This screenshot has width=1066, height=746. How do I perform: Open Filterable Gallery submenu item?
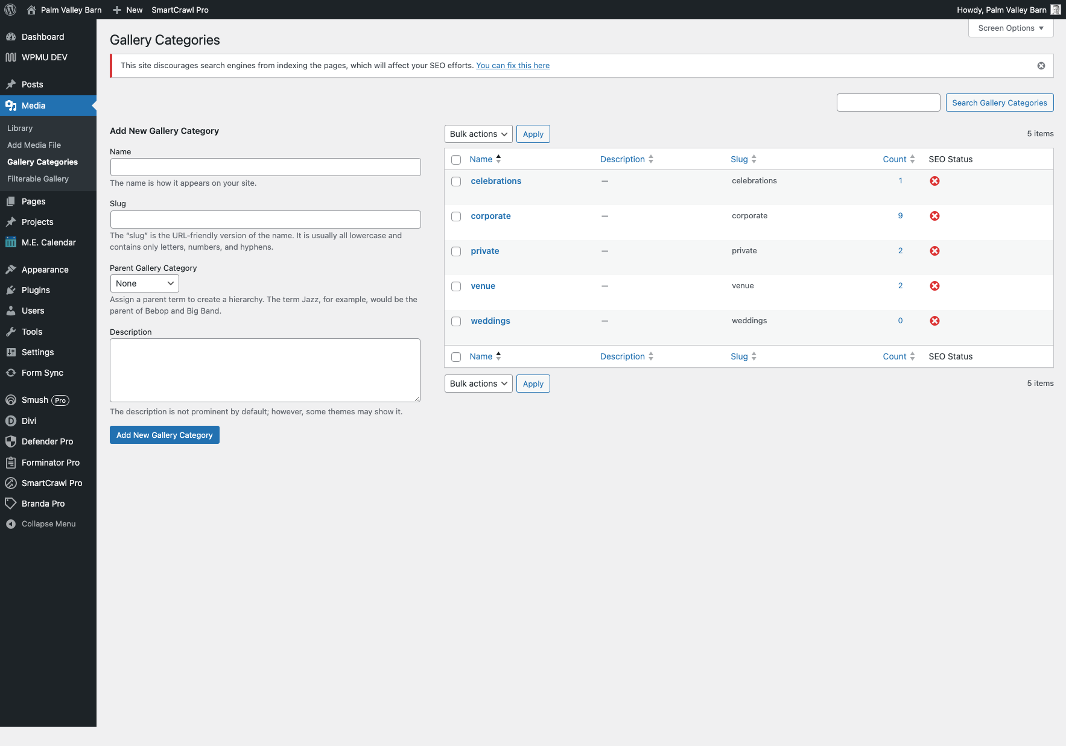coord(38,179)
